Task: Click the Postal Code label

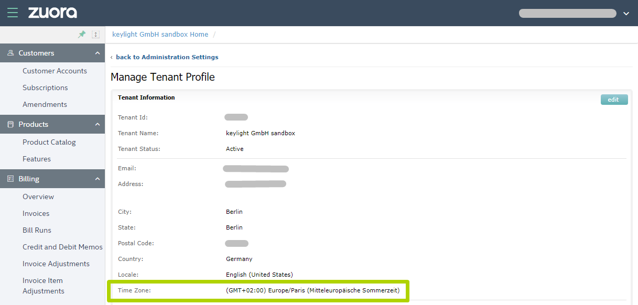Action: click(x=136, y=243)
